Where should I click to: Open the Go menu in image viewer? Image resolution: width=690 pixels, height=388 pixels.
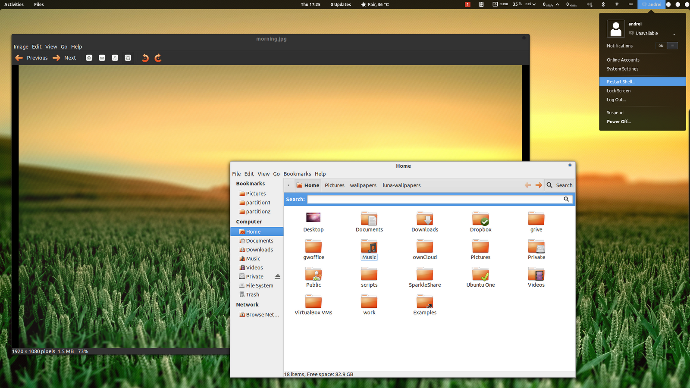click(x=64, y=47)
